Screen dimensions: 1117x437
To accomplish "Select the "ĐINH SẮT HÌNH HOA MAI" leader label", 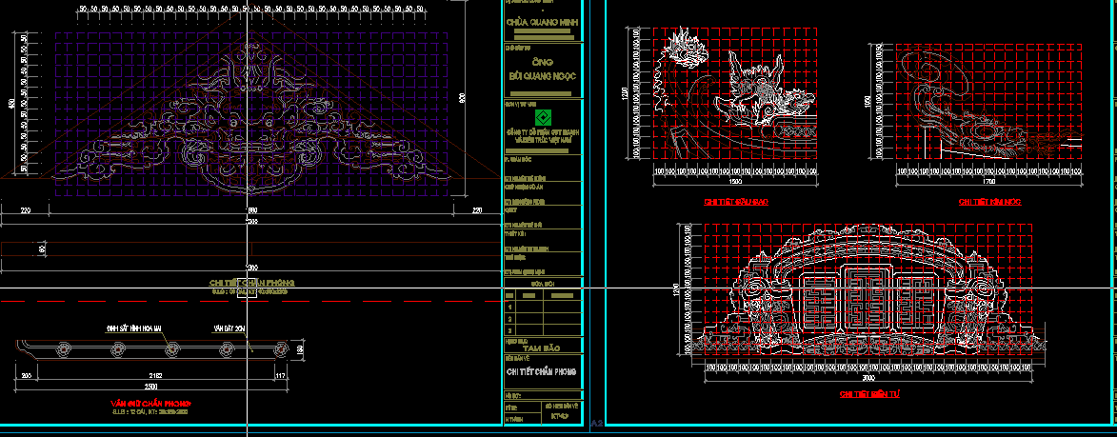I will tap(134, 328).
